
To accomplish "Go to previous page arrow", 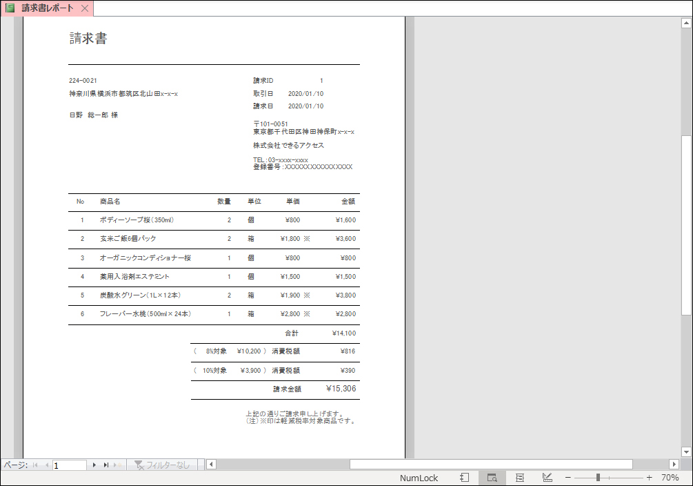I will [x=47, y=465].
